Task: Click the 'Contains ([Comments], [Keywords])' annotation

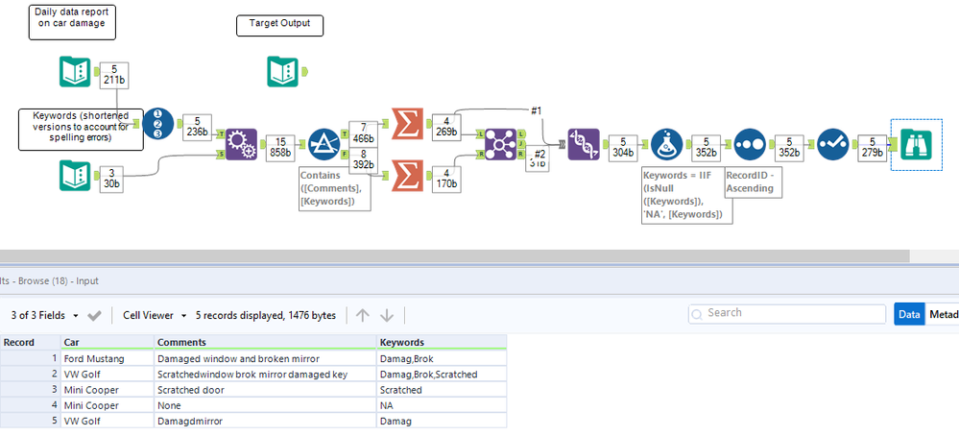Action: coord(335,188)
